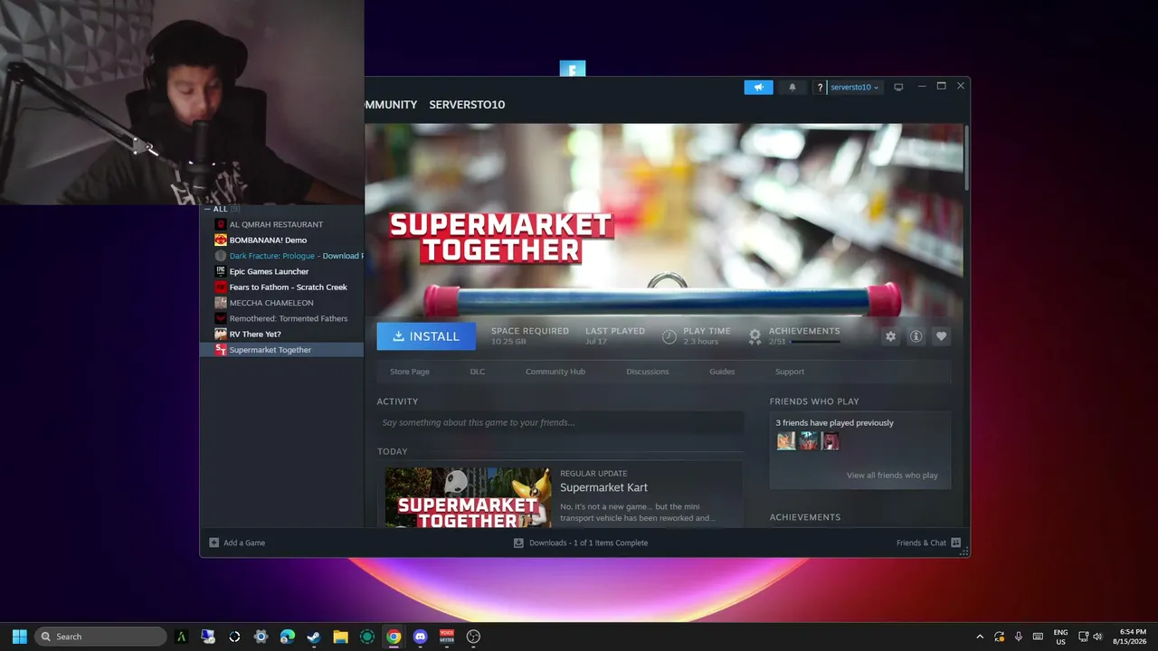Open the Discussions tab
This screenshot has width=1158, height=651.
pyautogui.click(x=648, y=372)
